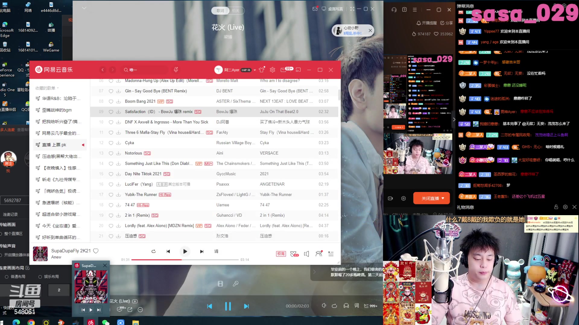Play from the SupaD... taskbar preview popup
The image size is (579, 325).
click(91, 310)
